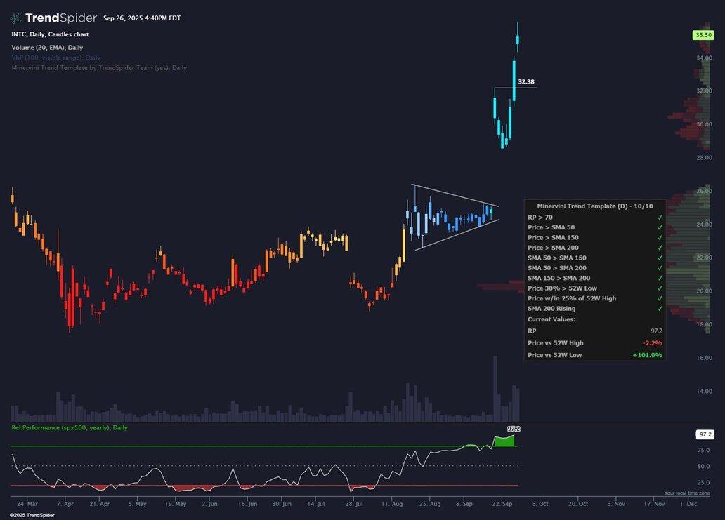
Task: Click the red -2.2% Price vs 52W High value
Action: (653, 343)
